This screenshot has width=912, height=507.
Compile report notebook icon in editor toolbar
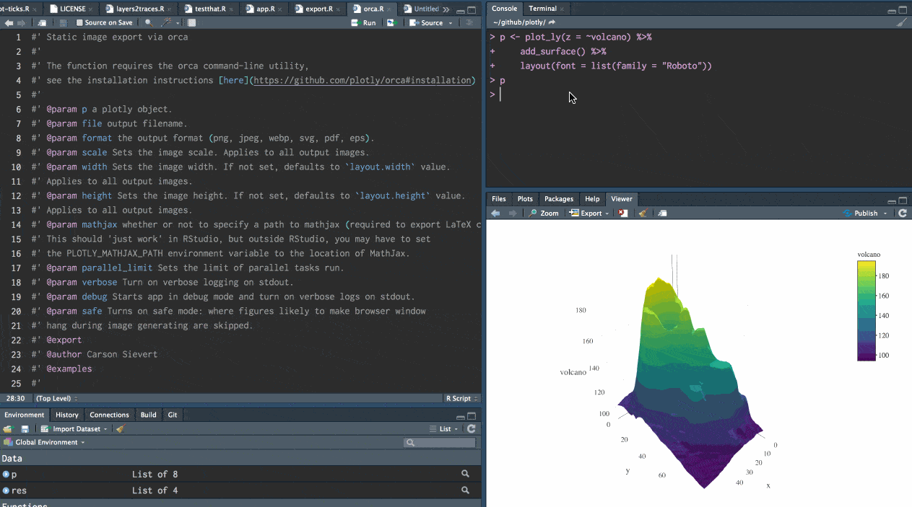coord(192,23)
